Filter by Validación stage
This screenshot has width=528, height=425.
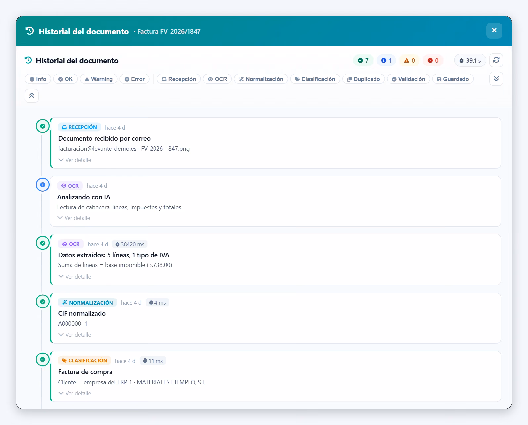pyautogui.click(x=409, y=79)
